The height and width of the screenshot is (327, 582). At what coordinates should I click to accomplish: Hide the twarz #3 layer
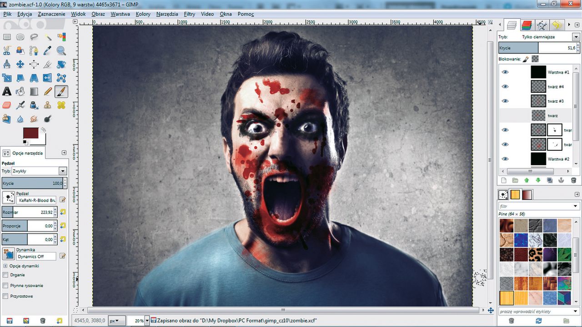pos(505,101)
